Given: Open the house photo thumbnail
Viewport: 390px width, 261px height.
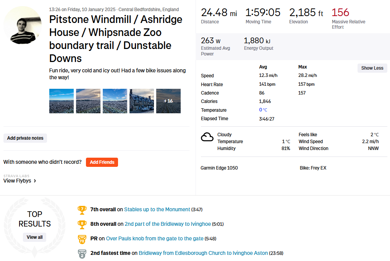Looking at the screenshot, I should click(x=142, y=101).
